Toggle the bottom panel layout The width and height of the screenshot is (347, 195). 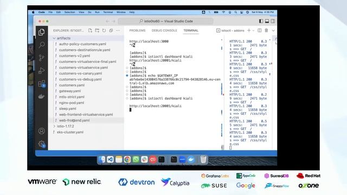pyautogui.click(x=267, y=21)
